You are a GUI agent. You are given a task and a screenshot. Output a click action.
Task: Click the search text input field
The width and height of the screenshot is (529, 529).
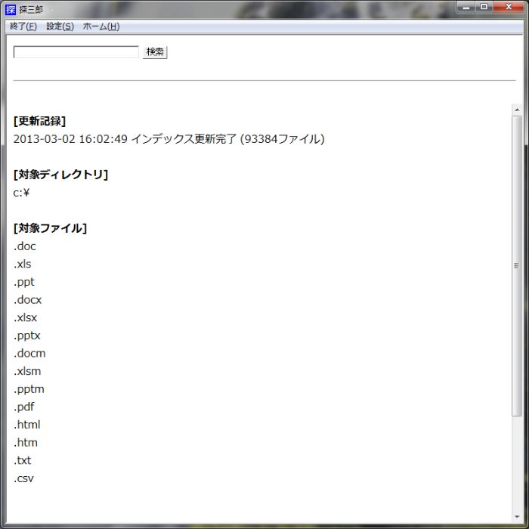pos(76,52)
